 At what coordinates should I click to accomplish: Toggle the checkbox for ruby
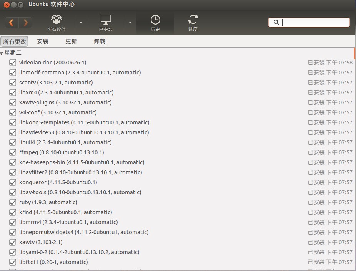coord(13,202)
